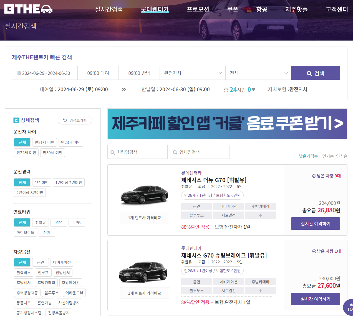Toggle 후방센서 car option filter
This screenshot has height=316, width=353.
24,283
